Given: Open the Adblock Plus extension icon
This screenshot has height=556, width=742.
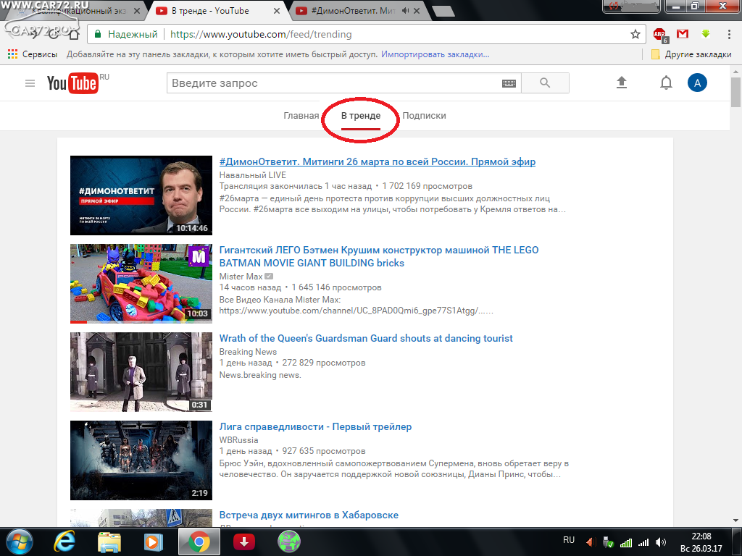Looking at the screenshot, I should [660, 35].
